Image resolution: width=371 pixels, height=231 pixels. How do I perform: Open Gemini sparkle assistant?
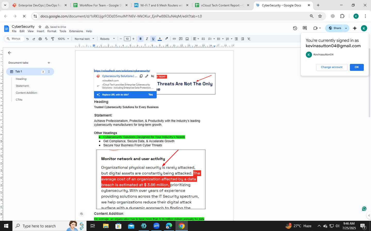(355, 28)
